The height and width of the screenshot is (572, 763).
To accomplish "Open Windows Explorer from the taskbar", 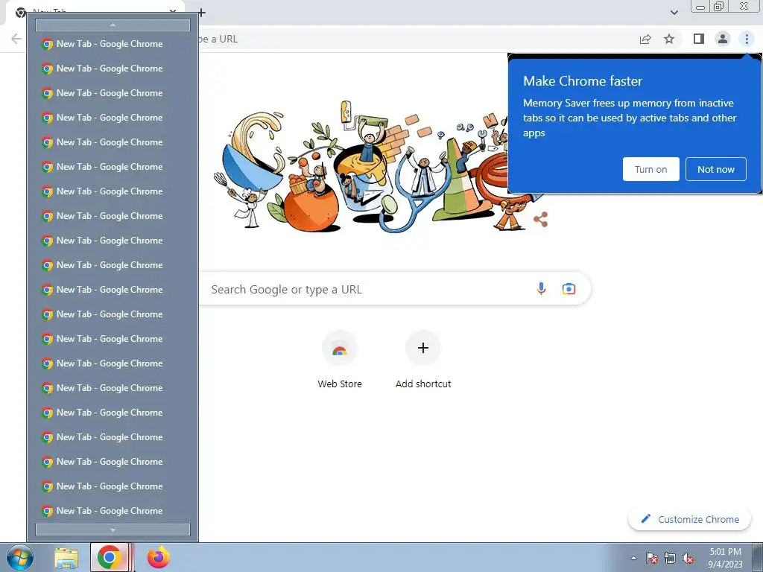I will click(66, 557).
